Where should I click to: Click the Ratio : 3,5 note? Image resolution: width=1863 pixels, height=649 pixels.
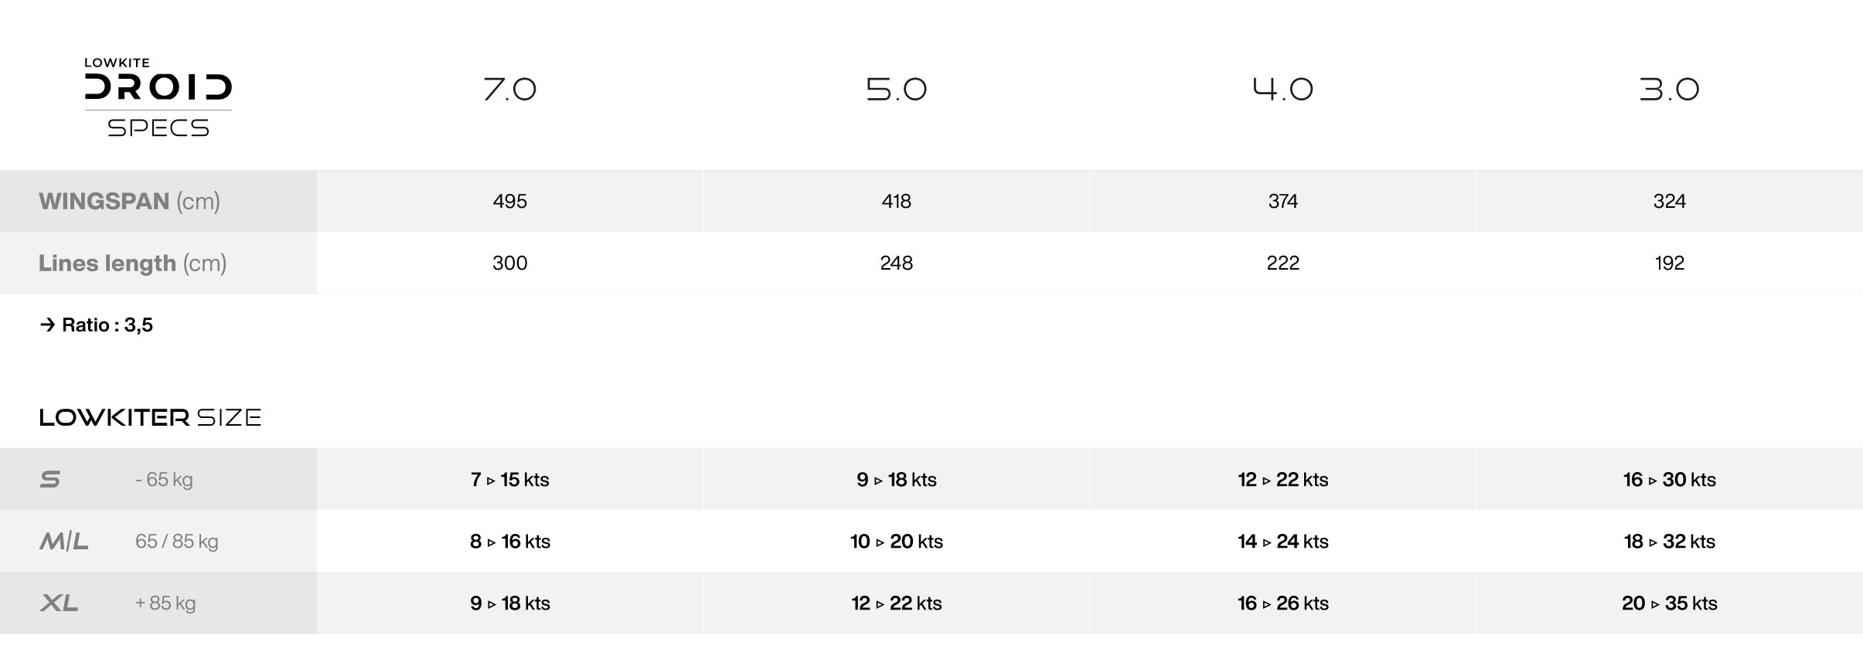pyautogui.click(x=97, y=325)
